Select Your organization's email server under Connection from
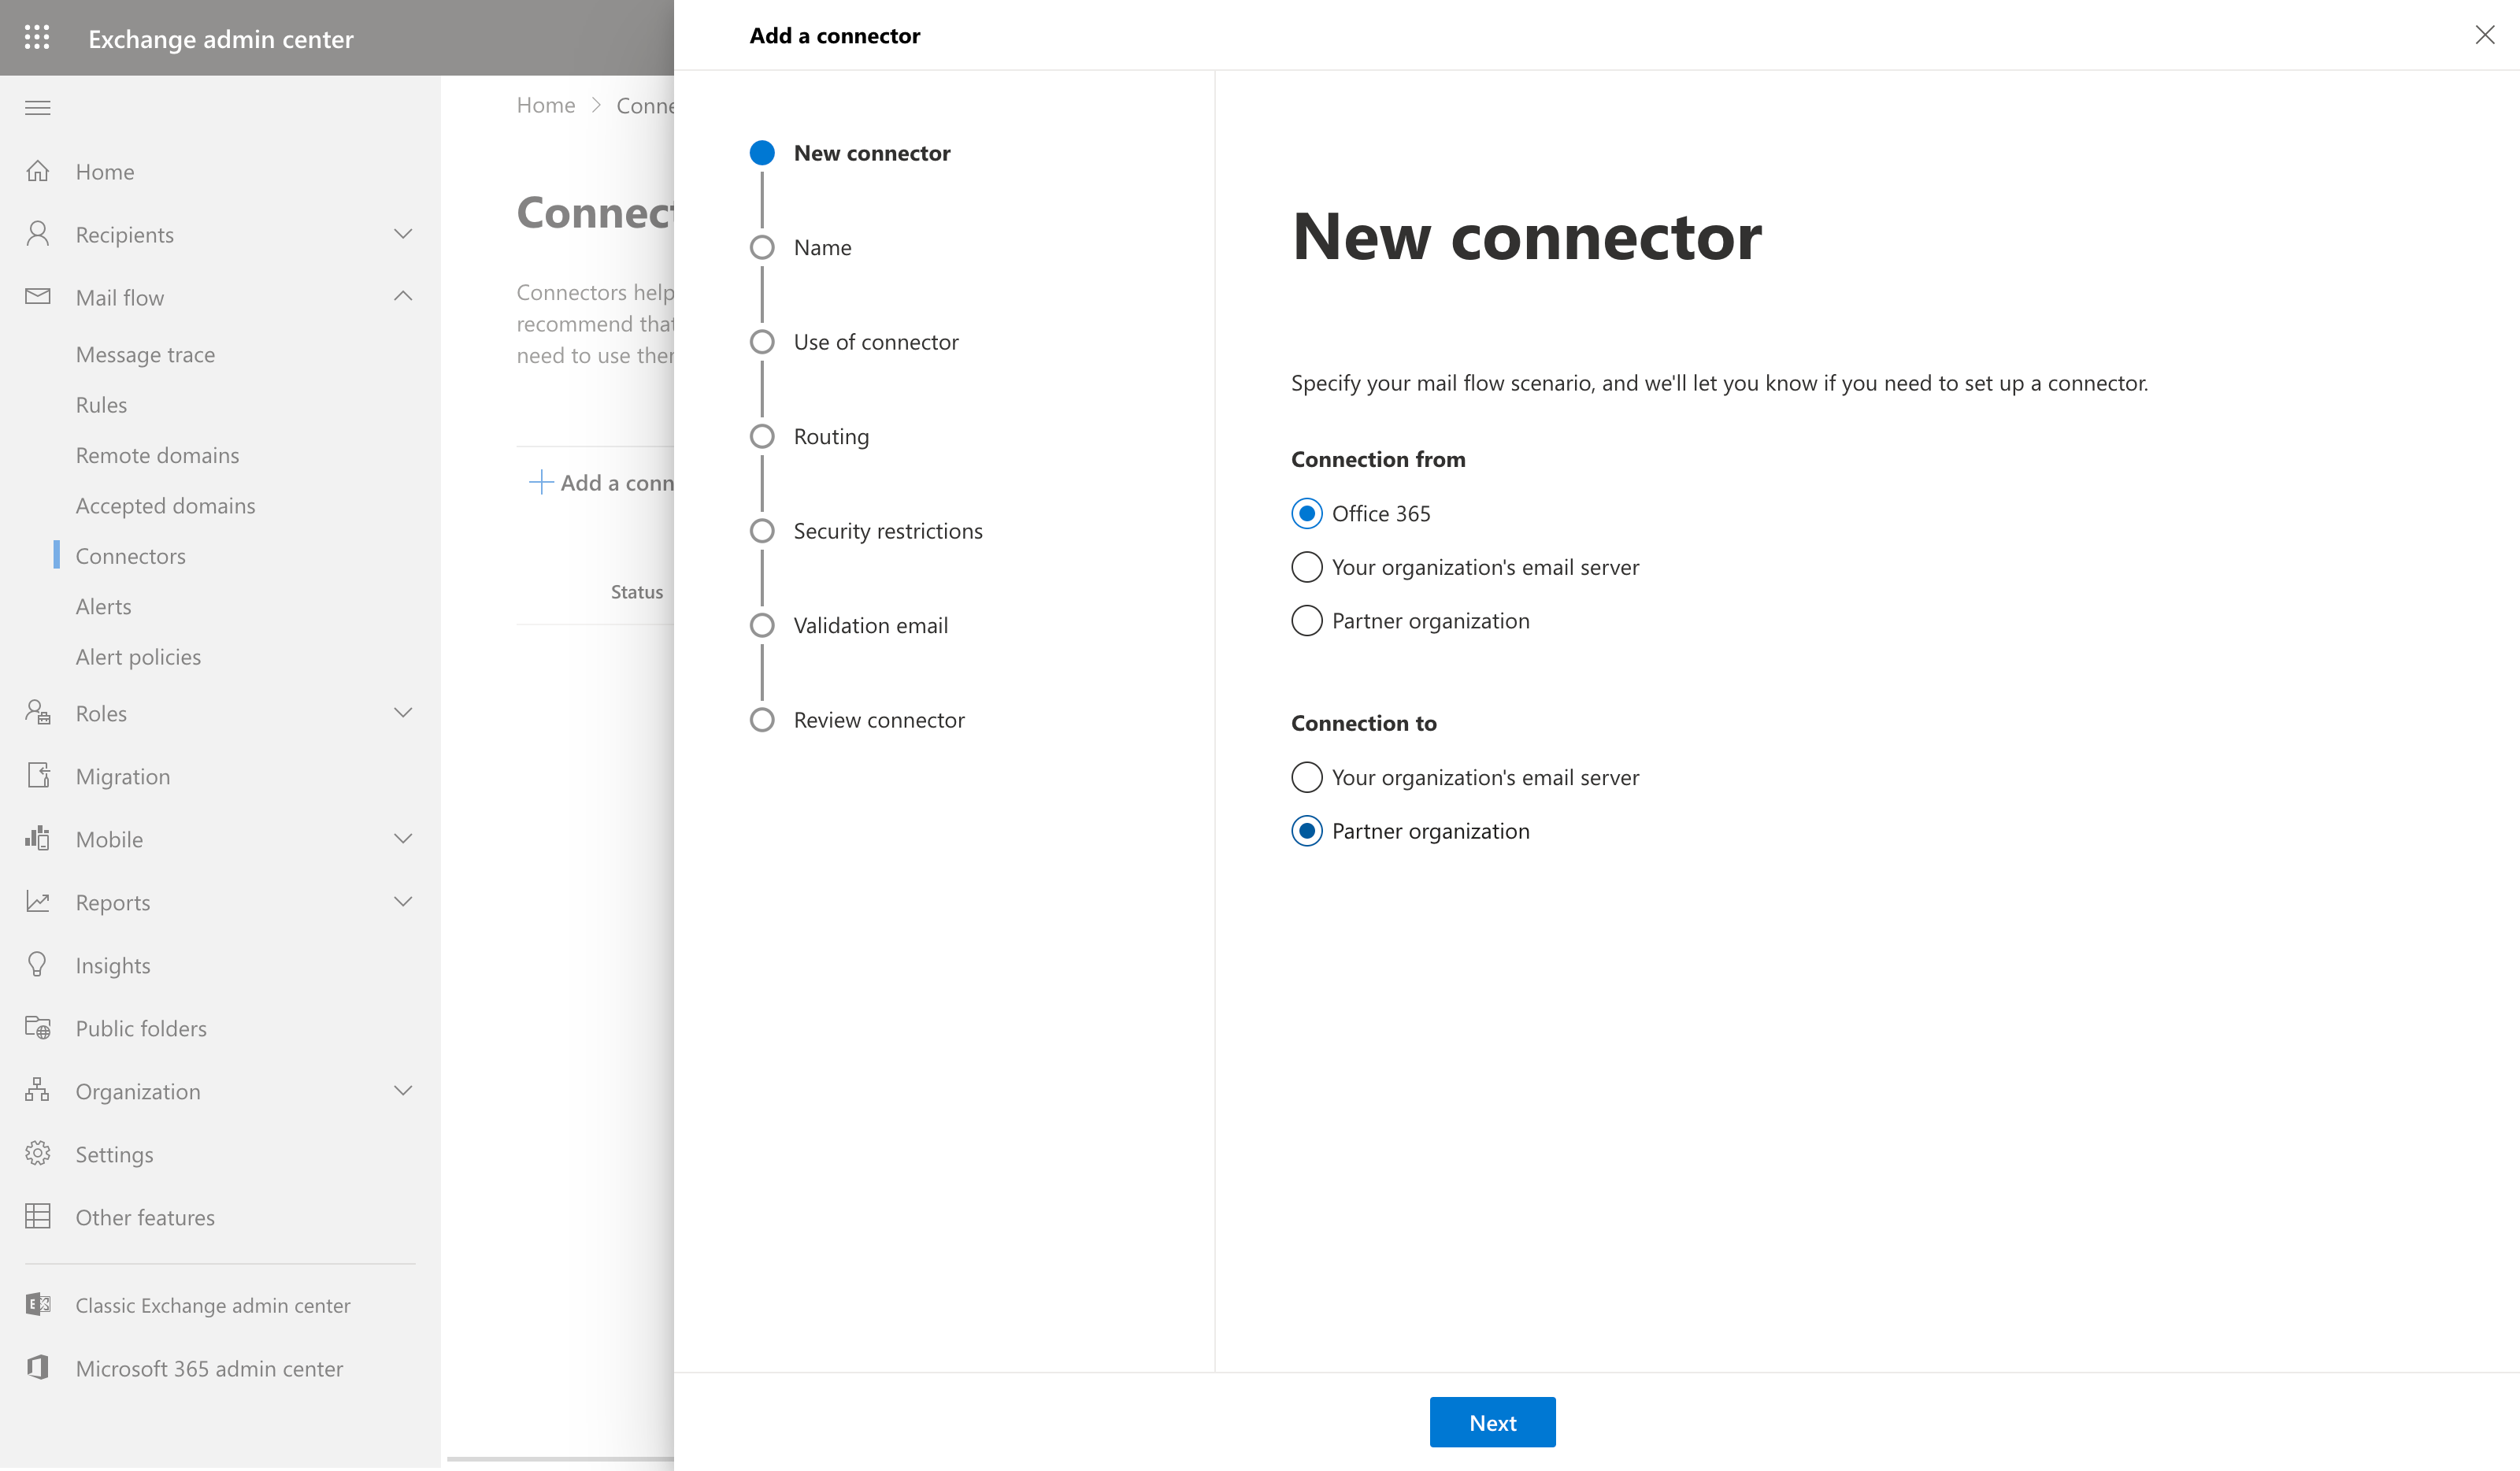Screen dimensions: 2520x1471 click(1306, 567)
